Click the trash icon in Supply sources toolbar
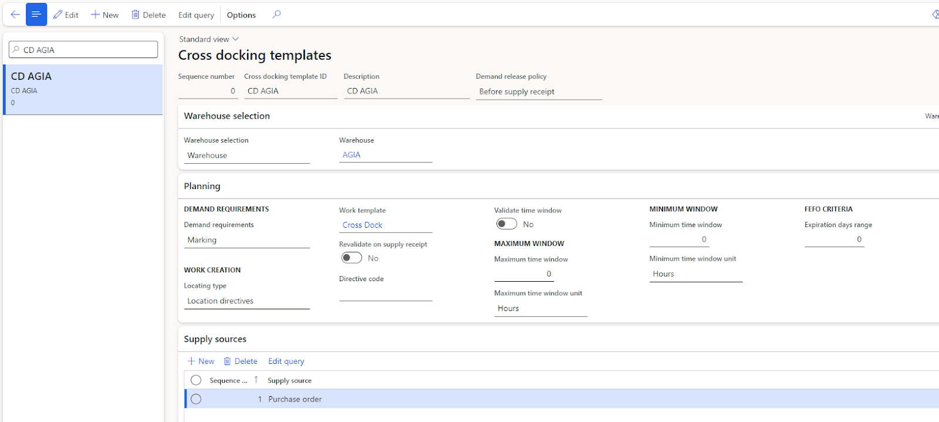The height and width of the screenshot is (422, 939). click(x=227, y=362)
